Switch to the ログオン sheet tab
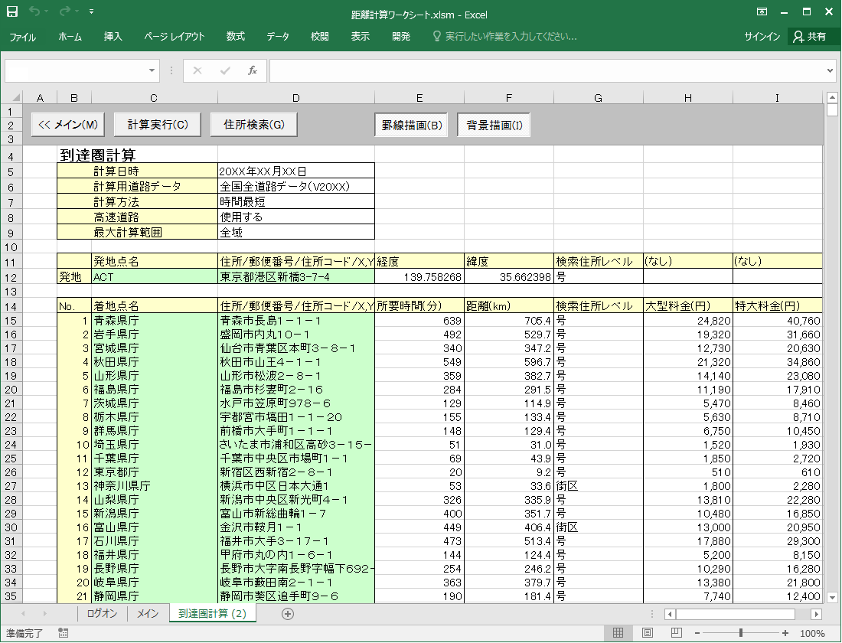 (102, 613)
